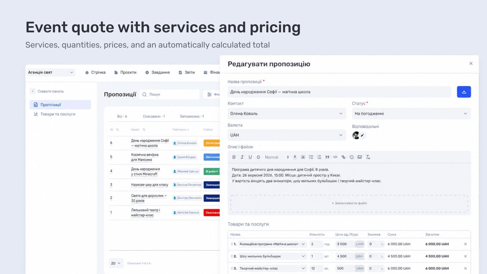Click the Завантажити файл upload area
Screen dimensions: 487x274
pyautogui.click(x=349, y=203)
